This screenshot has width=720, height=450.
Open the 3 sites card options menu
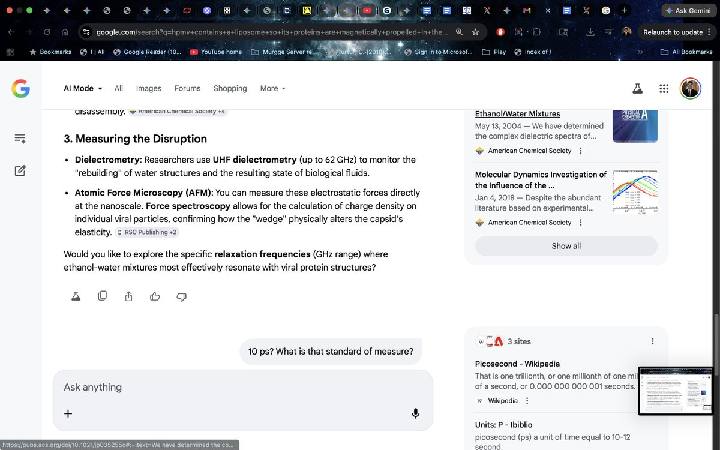(653, 341)
